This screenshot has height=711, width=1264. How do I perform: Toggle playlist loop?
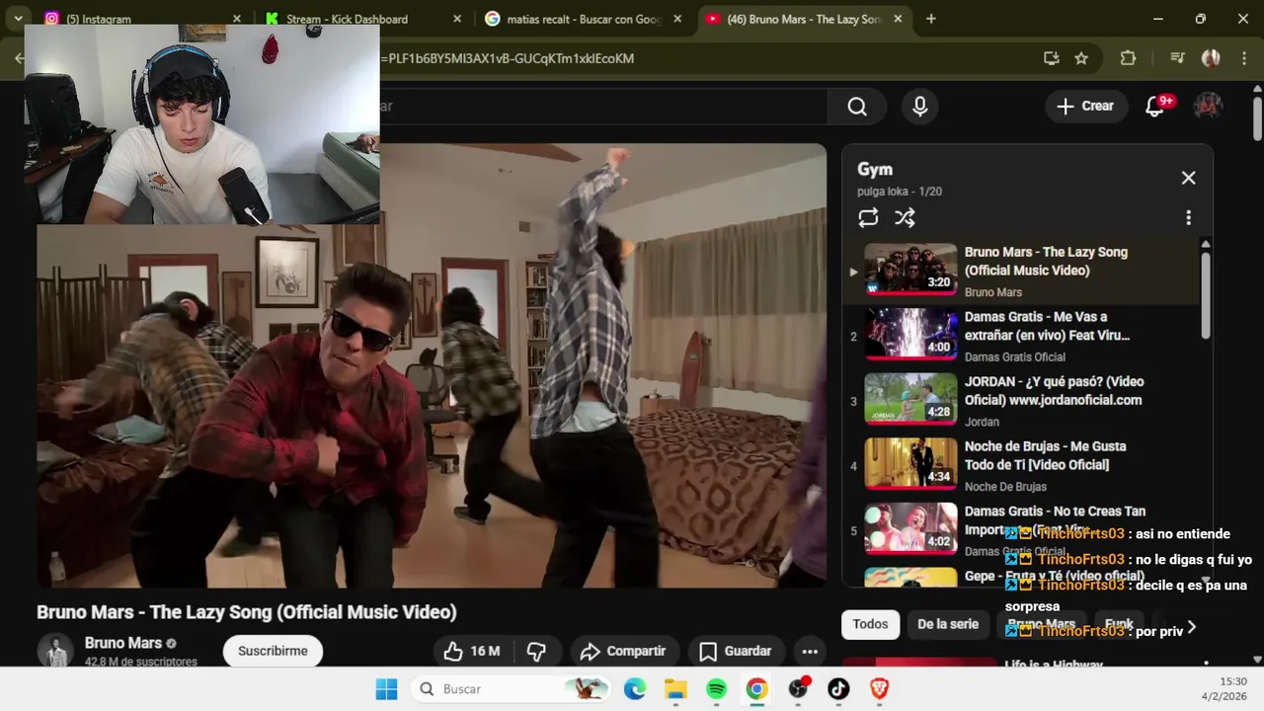click(x=868, y=218)
